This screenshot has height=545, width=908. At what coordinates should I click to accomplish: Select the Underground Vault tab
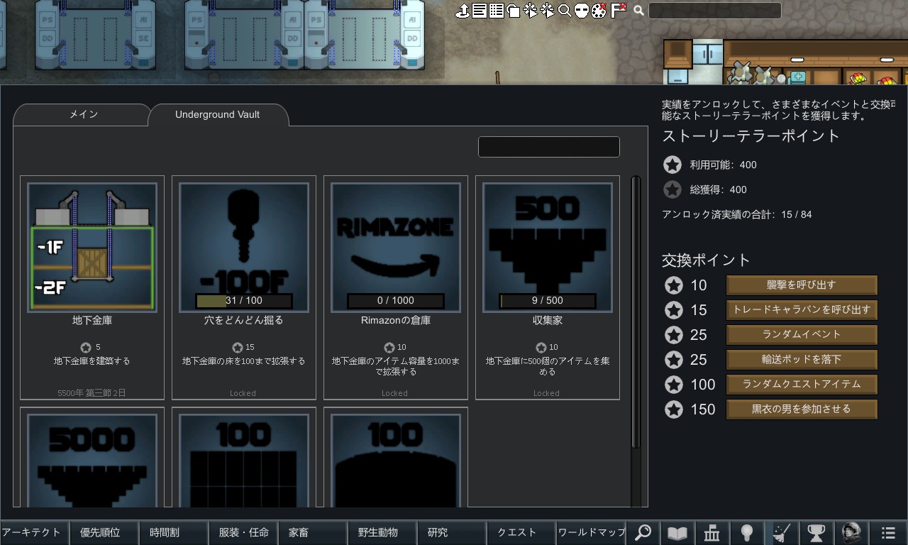(x=218, y=114)
